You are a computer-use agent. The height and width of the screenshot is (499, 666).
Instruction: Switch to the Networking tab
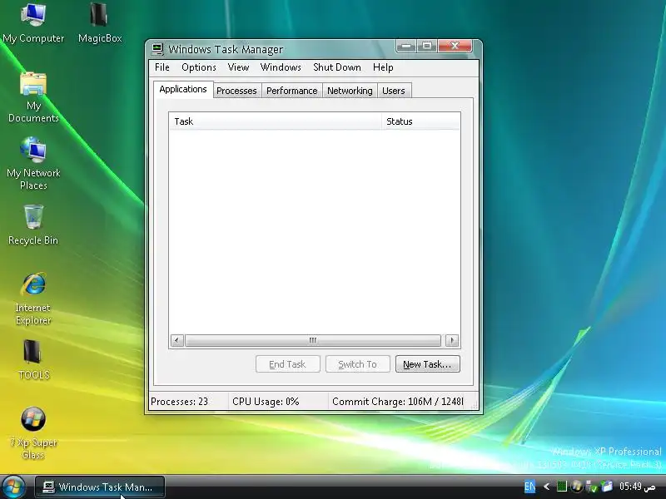350,91
